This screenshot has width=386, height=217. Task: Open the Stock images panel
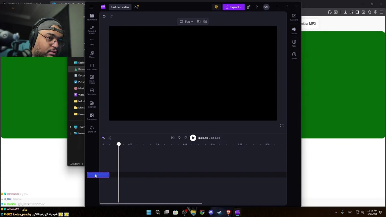pyautogui.click(x=92, y=79)
